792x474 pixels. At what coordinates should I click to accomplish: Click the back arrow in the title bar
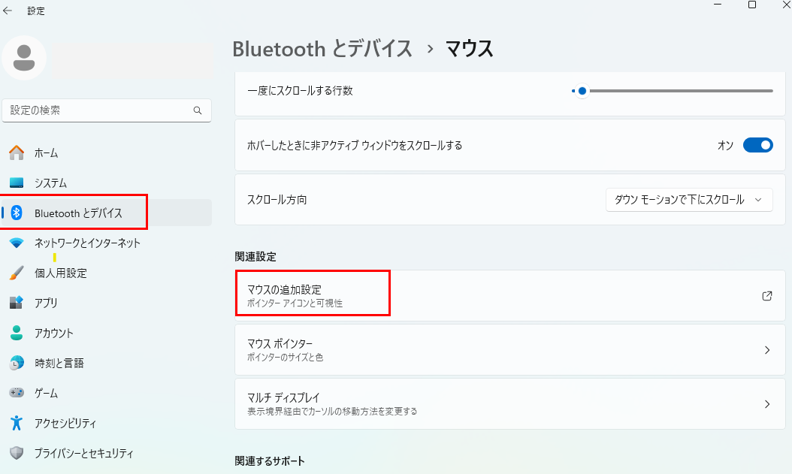point(8,11)
